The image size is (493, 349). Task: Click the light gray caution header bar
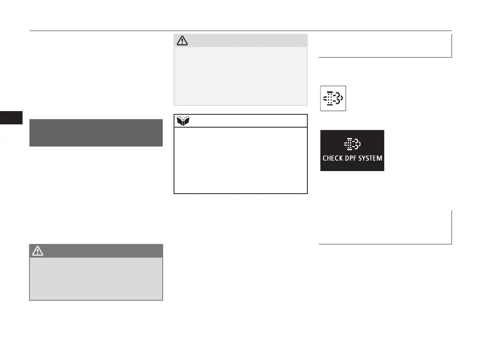tap(240, 40)
